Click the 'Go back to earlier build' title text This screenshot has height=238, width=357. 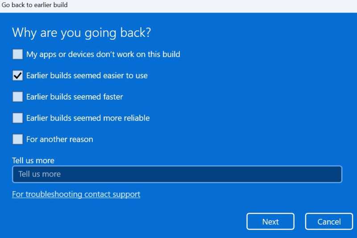coord(34,5)
